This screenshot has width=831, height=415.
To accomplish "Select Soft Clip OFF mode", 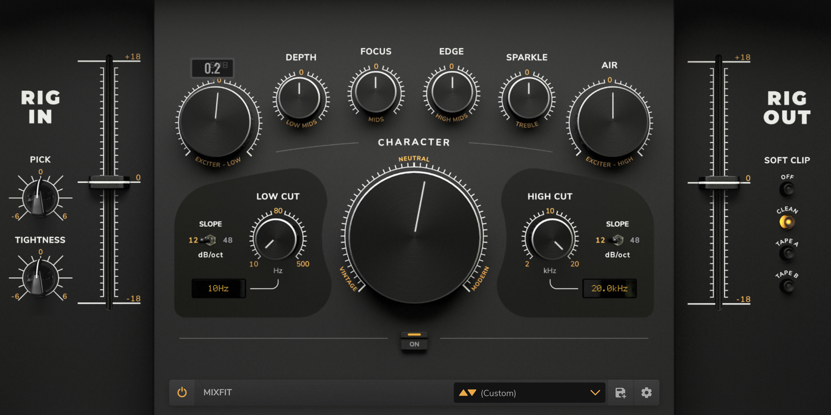I will point(787,189).
